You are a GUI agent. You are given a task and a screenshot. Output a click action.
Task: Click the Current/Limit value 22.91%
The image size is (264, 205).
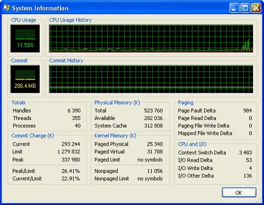point(70,179)
